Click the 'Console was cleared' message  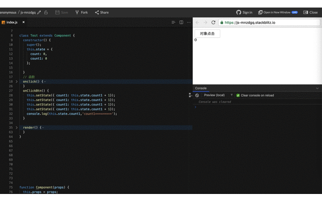pos(215,102)
